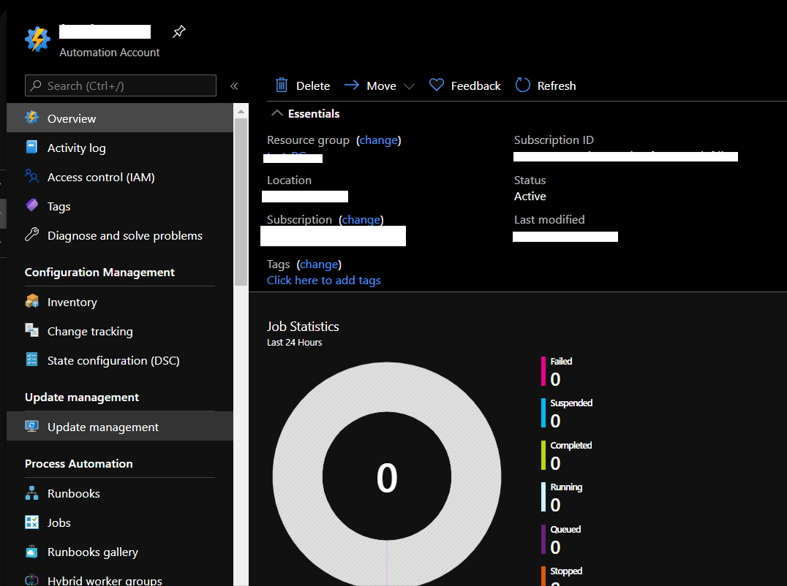
Task: Click the Diagnose wrench icon
Action: pos(31,234)
